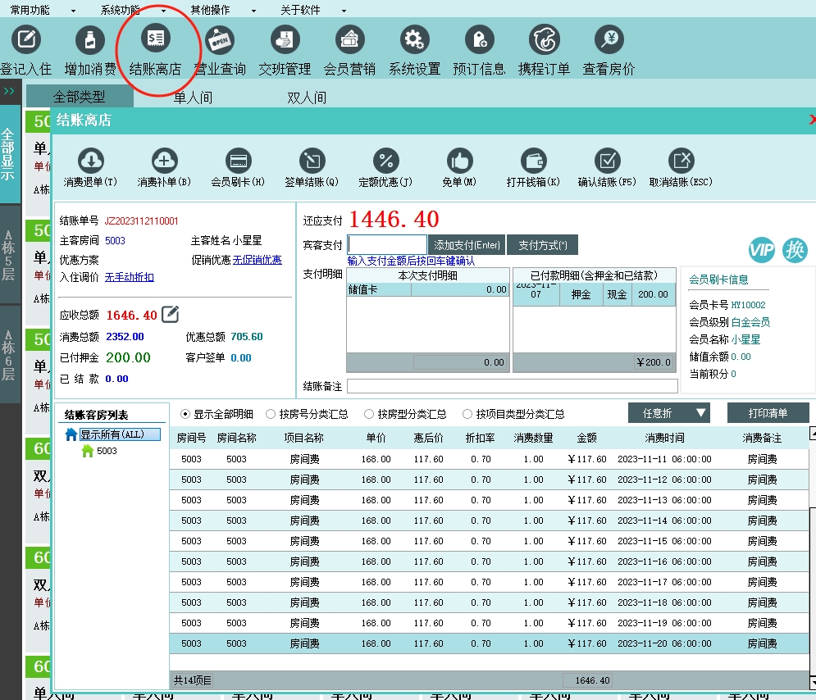Click 打开钱箱 open cash drawer icon
The width and height of the screenshot is (816, 700).
coord(533,161)
